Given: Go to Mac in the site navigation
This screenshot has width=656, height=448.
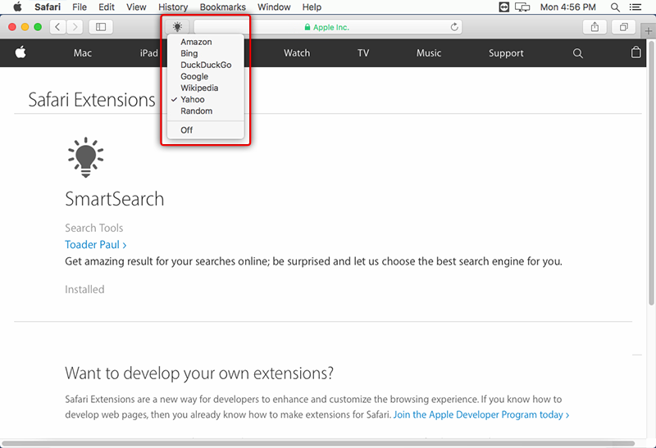Looking at the screenshot, I should tap(83, 53).
